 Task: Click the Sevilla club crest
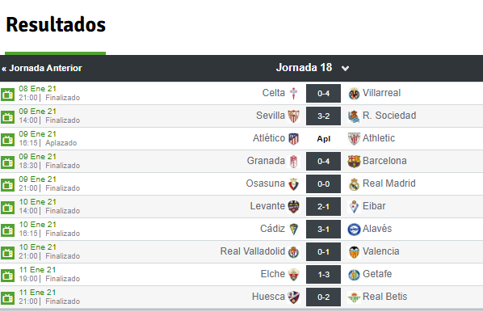293,116
